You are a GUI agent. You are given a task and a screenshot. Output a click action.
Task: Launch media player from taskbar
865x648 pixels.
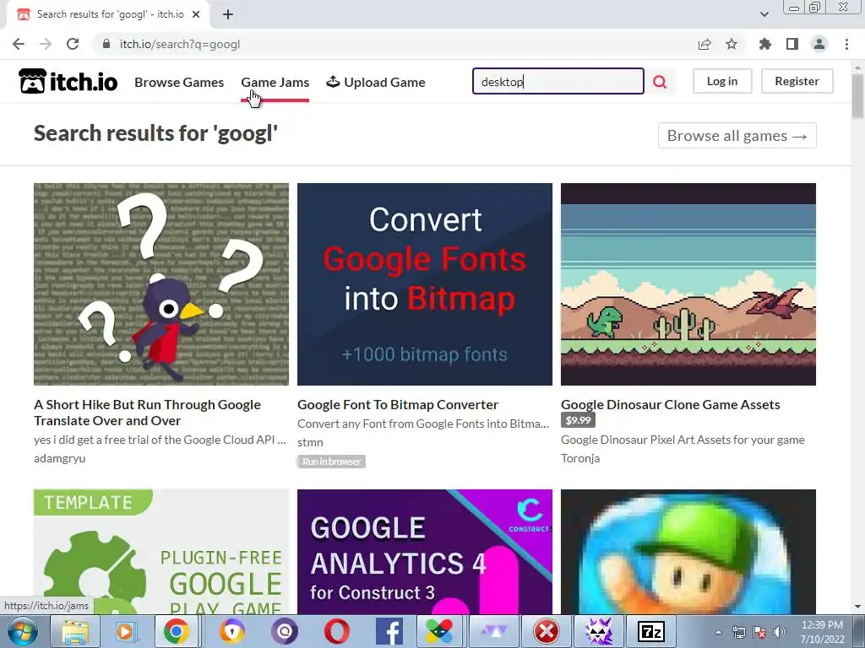click(x=125, y=631)
